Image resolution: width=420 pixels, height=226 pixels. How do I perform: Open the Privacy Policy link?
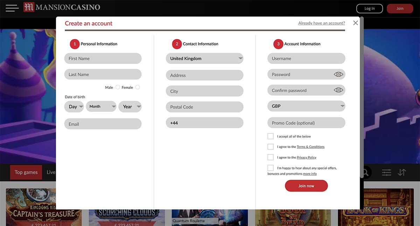(x=307, y=157)
